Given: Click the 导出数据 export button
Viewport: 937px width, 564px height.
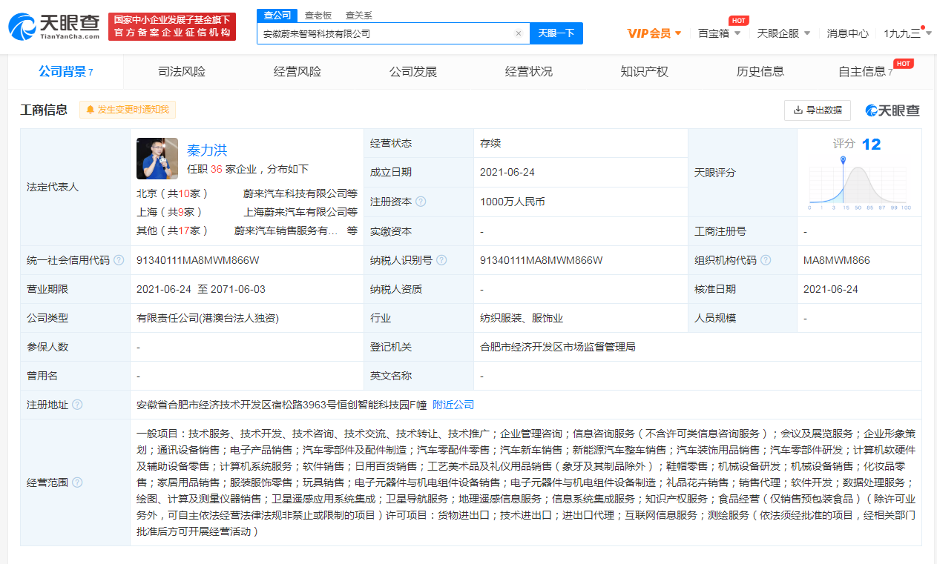Looking at the screenshot, I should click(x=818, y=110).
